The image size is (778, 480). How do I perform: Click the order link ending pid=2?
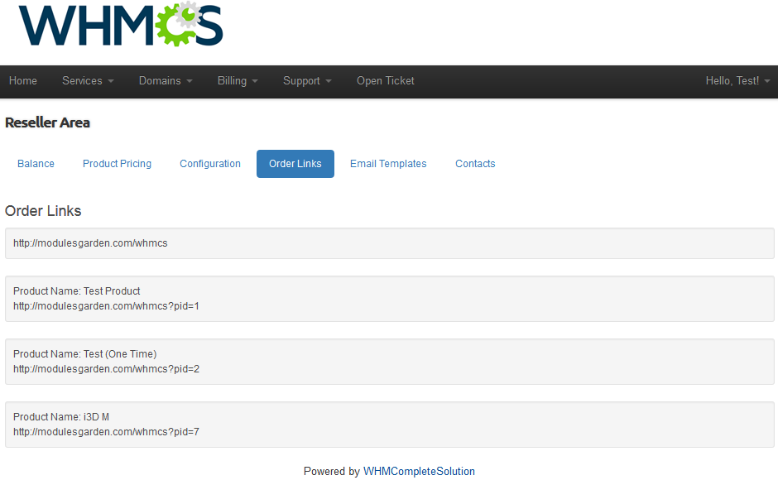tap(106, 369)
